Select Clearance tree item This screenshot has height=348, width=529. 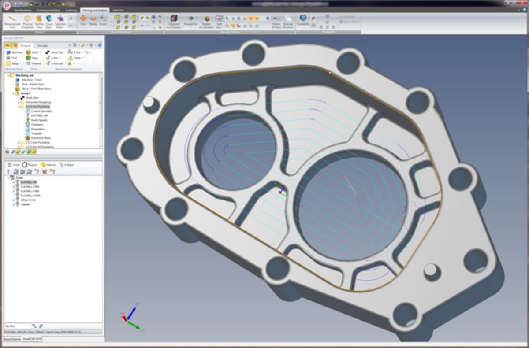pos(37,124)
